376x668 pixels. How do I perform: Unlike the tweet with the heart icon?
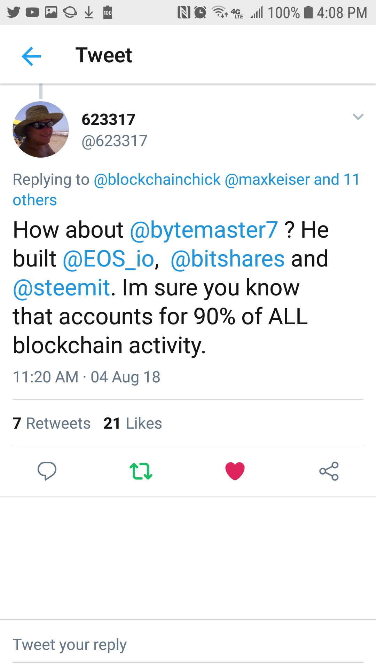click(235, 471)
